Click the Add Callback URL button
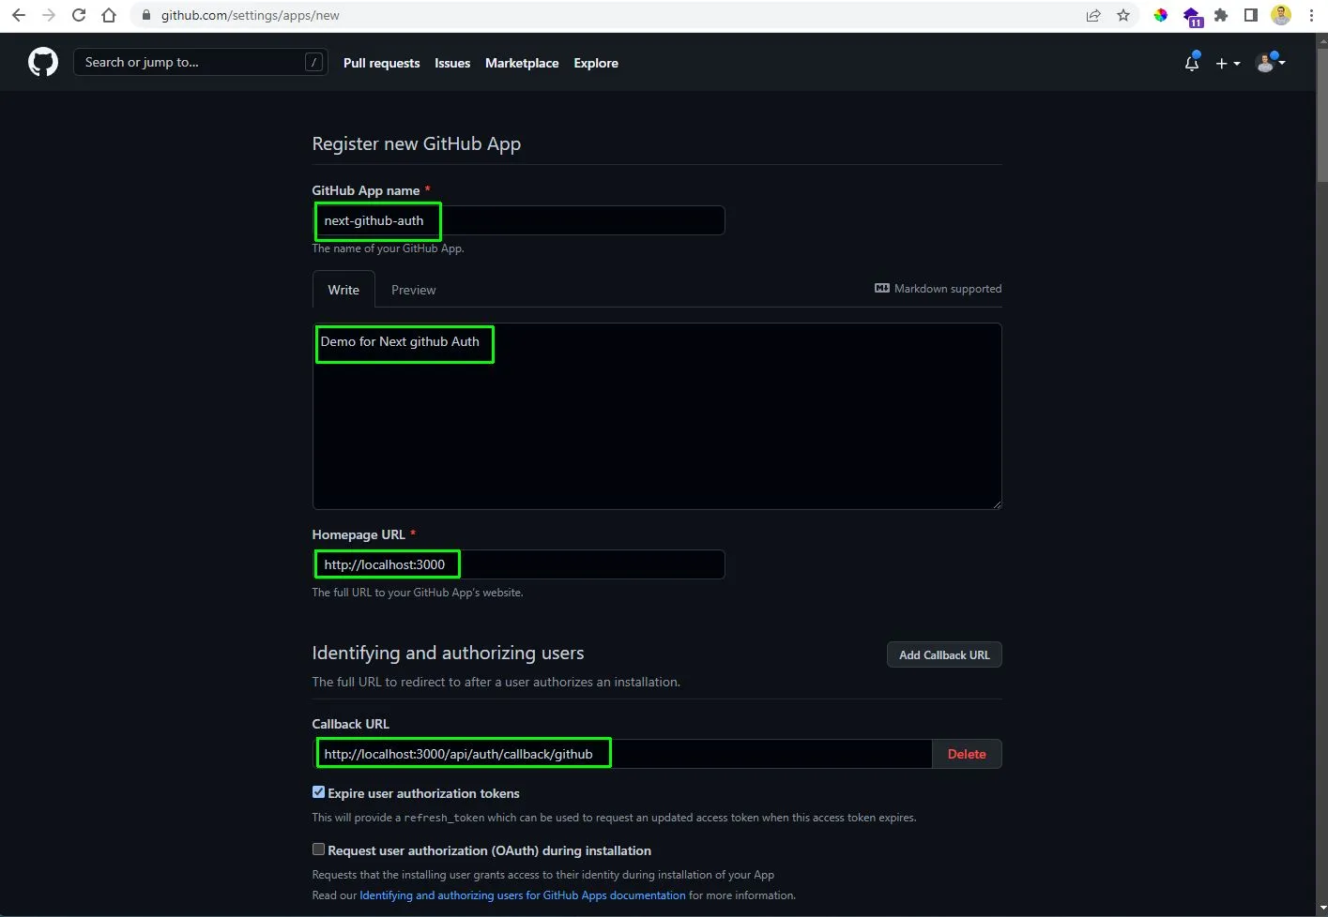Image resolution: width=1328 pixels, height=917 pixels. click(944, 654)
